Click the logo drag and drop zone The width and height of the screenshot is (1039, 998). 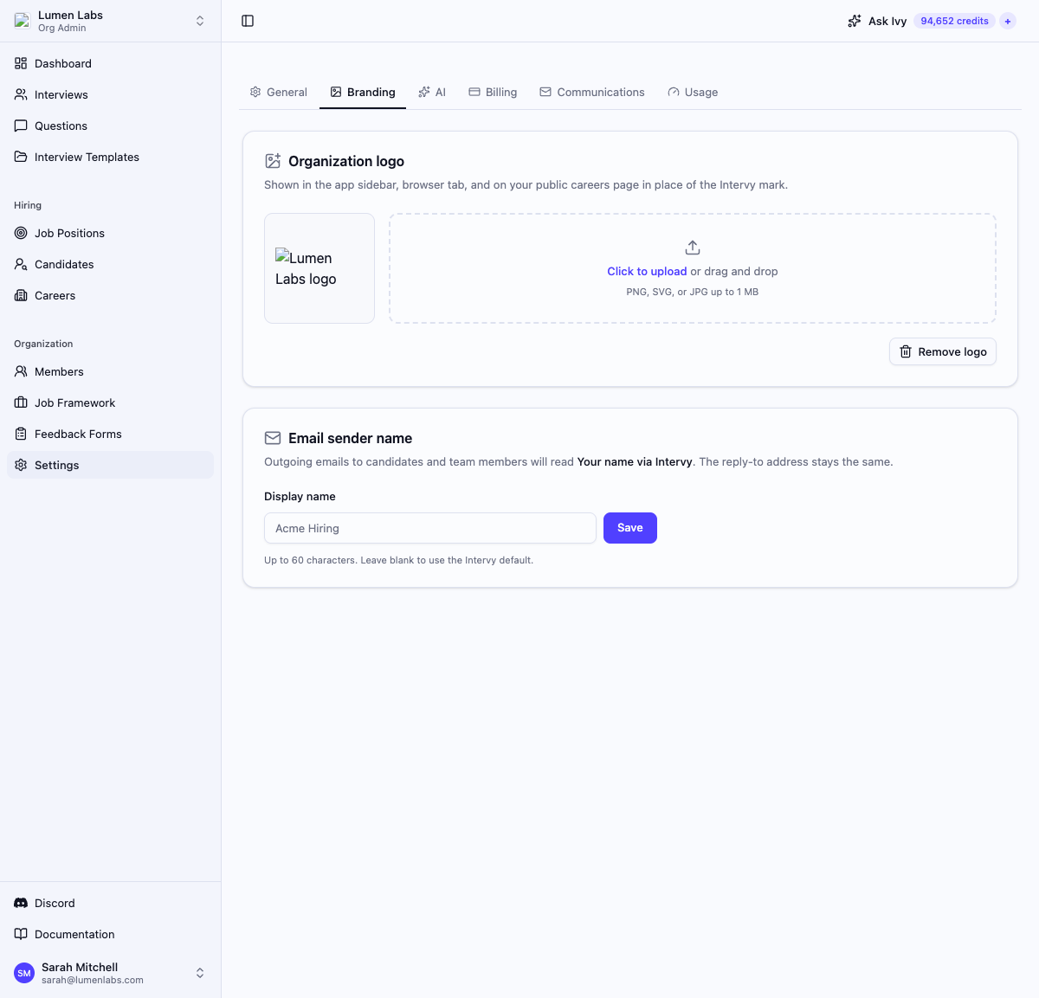pos(693,268)
